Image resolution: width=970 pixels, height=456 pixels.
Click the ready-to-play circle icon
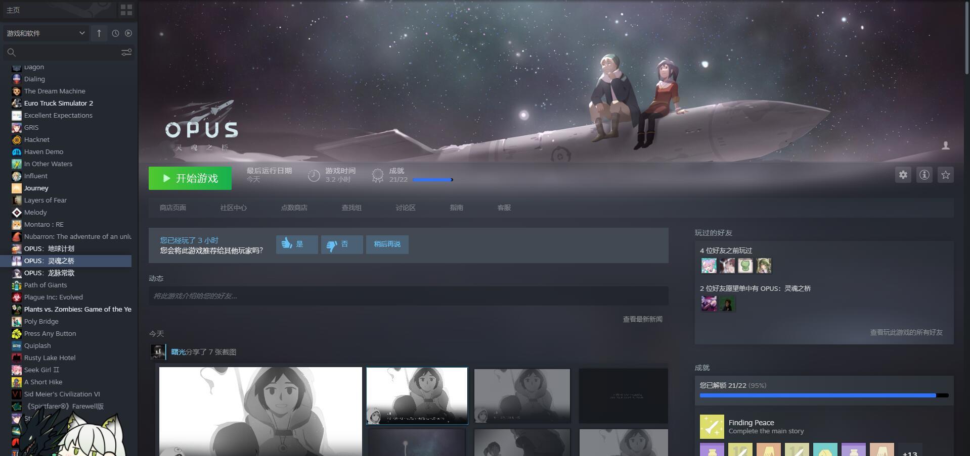tap(128, 33)
